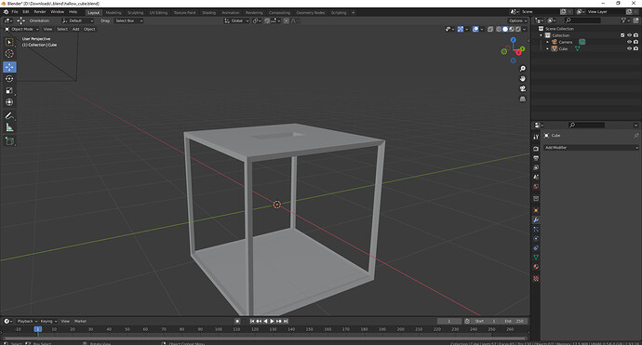Viewport: 642px width, 345px height.
Task: Open the Select Box drag dropdown
Action: [x=128, y=20]
